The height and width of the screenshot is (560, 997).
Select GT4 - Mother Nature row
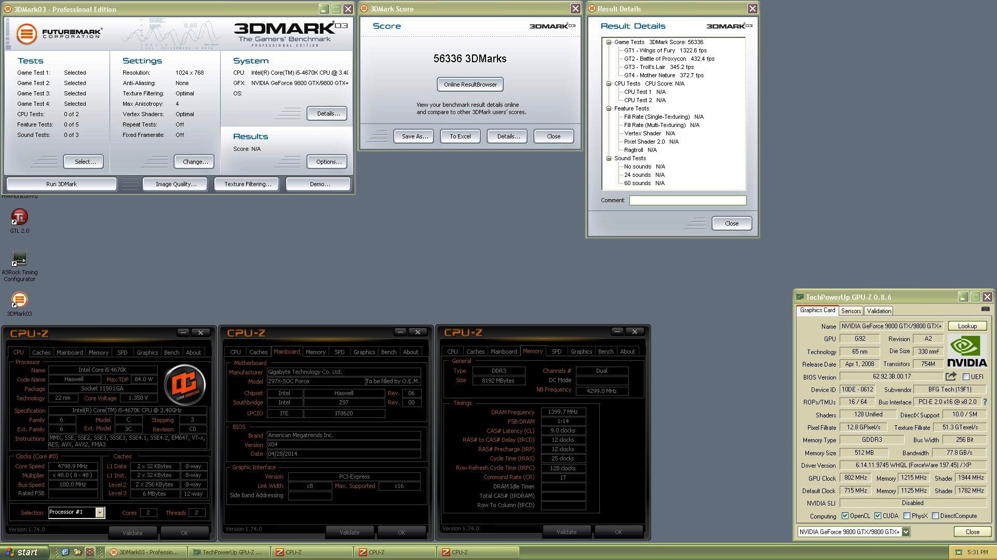(x=664, y=76)
